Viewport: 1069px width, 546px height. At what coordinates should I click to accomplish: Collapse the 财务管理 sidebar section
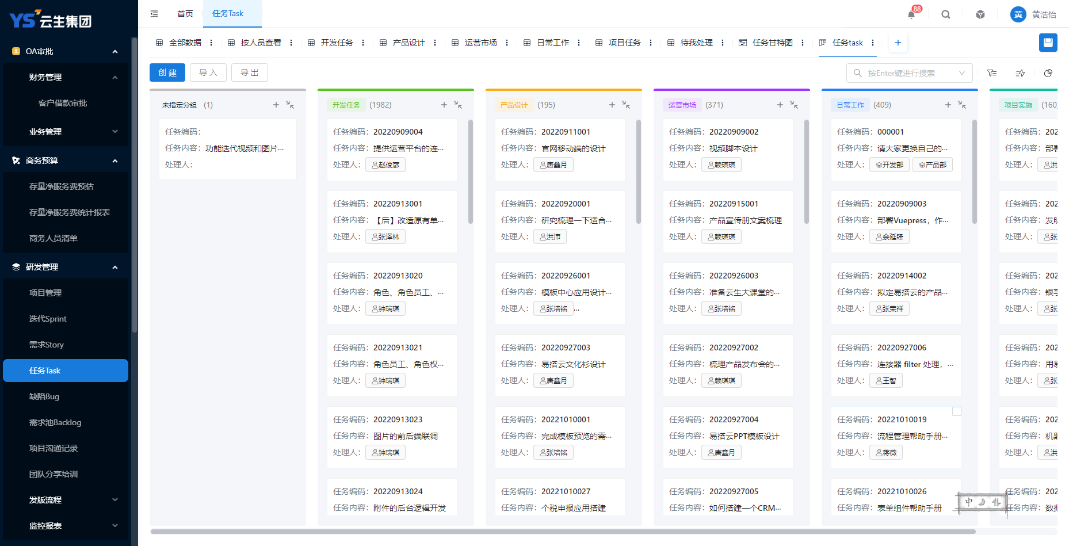(x=115, y=77)
